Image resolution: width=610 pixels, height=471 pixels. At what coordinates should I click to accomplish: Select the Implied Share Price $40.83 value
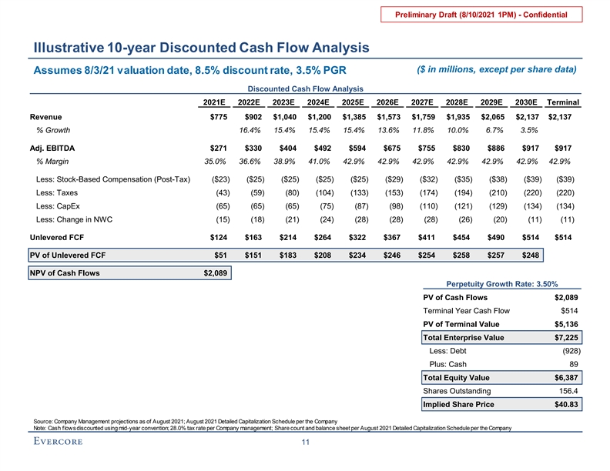click(566, 404)
